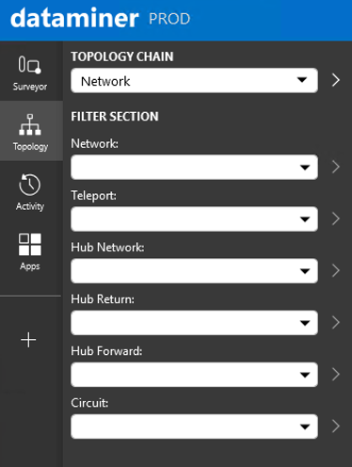Expand the Hub Network filter dropdown
This screenshot has width=352, height=467.
(194, 270)
